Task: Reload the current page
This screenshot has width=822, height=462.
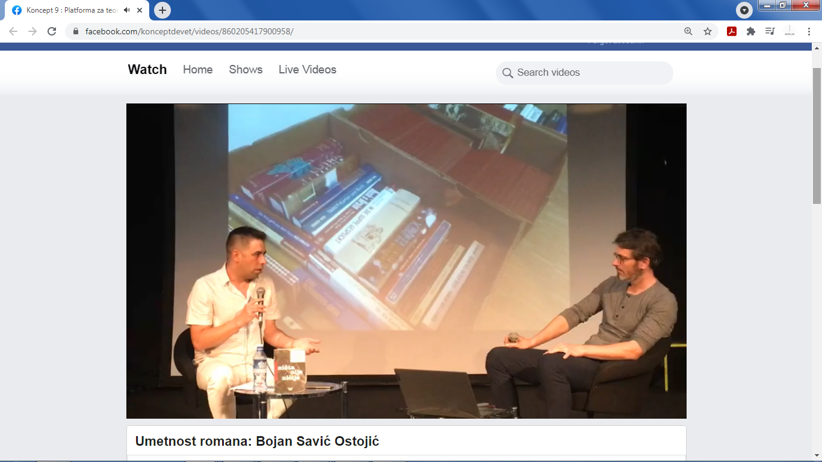Action: [x=52, y=31]
